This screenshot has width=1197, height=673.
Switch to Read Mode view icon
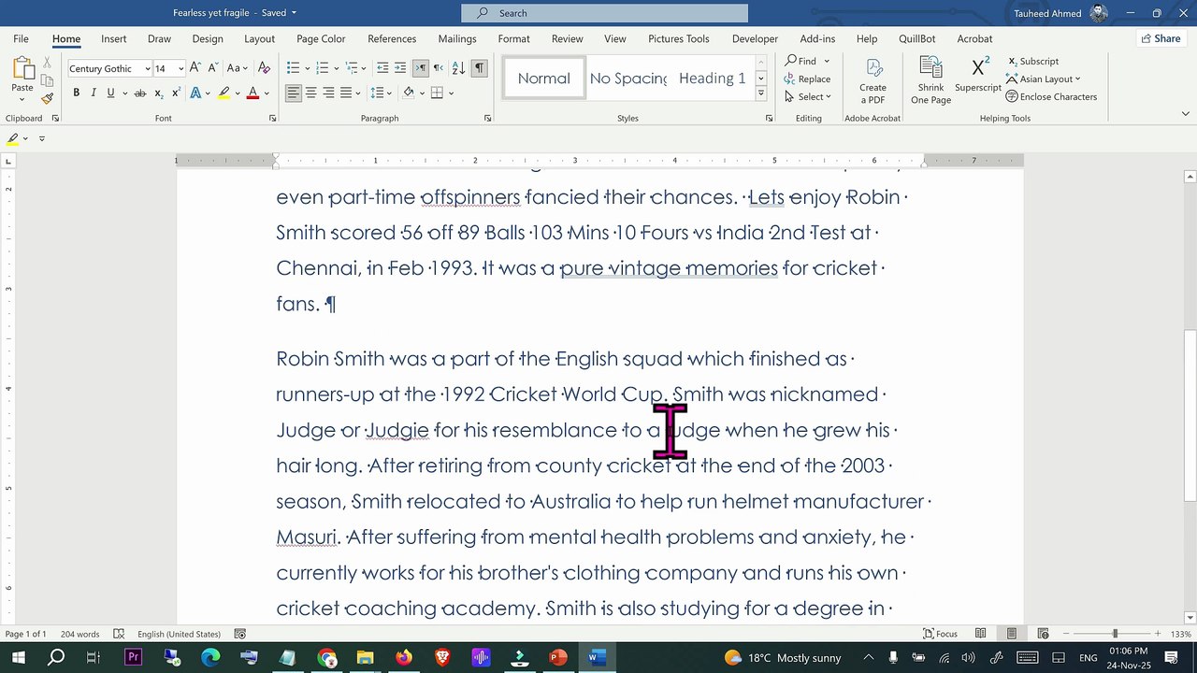[980, 634]
